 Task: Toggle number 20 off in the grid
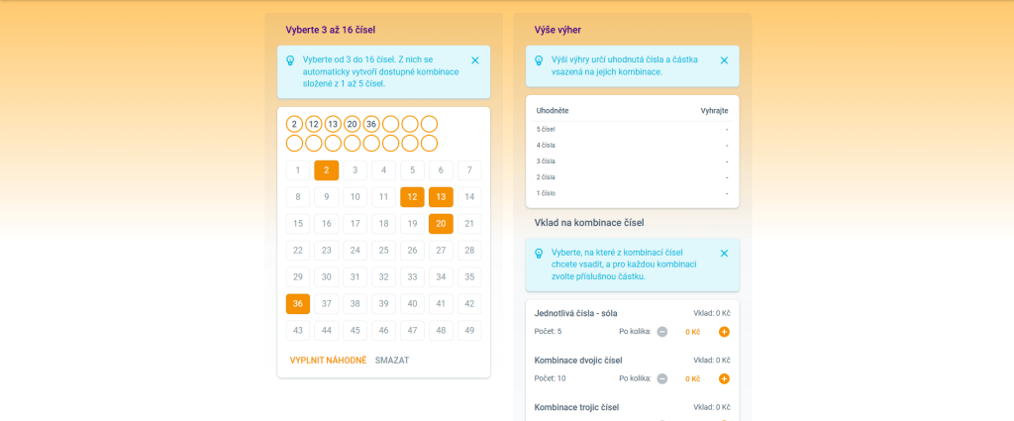441,224
